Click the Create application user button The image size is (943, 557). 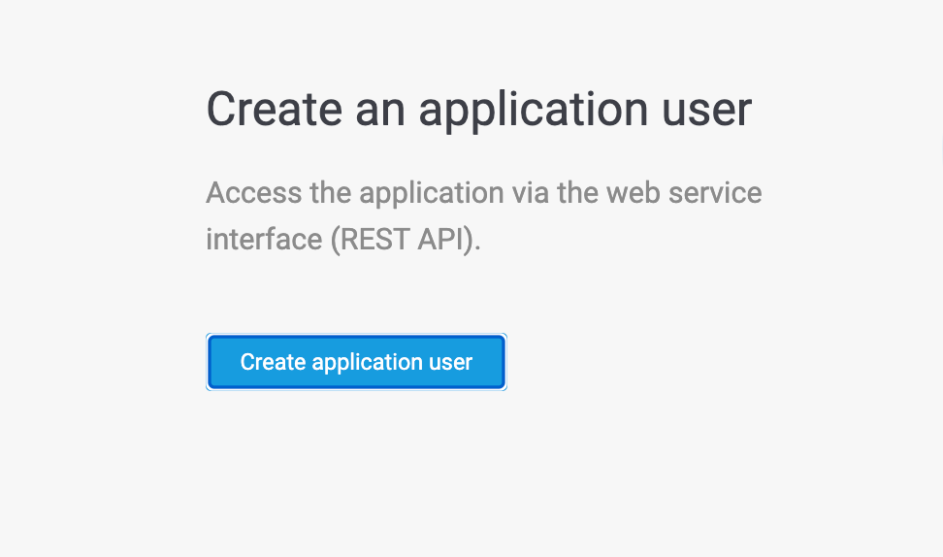click(356, 362)
